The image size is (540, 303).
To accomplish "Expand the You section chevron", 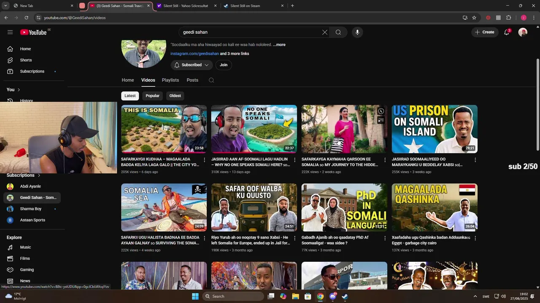I will [x=19, y=90].
